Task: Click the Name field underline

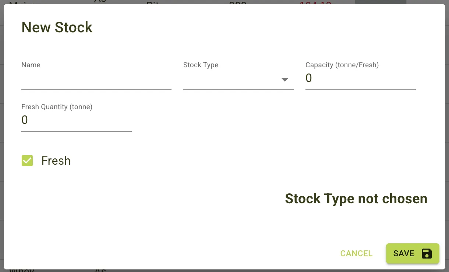Action: [96, 89]
